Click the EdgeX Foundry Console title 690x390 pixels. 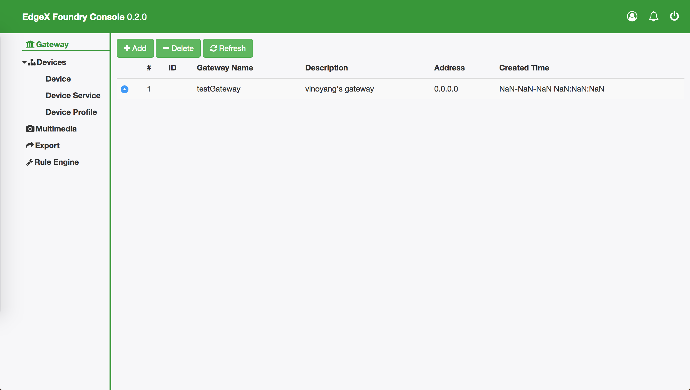[84, 17]
